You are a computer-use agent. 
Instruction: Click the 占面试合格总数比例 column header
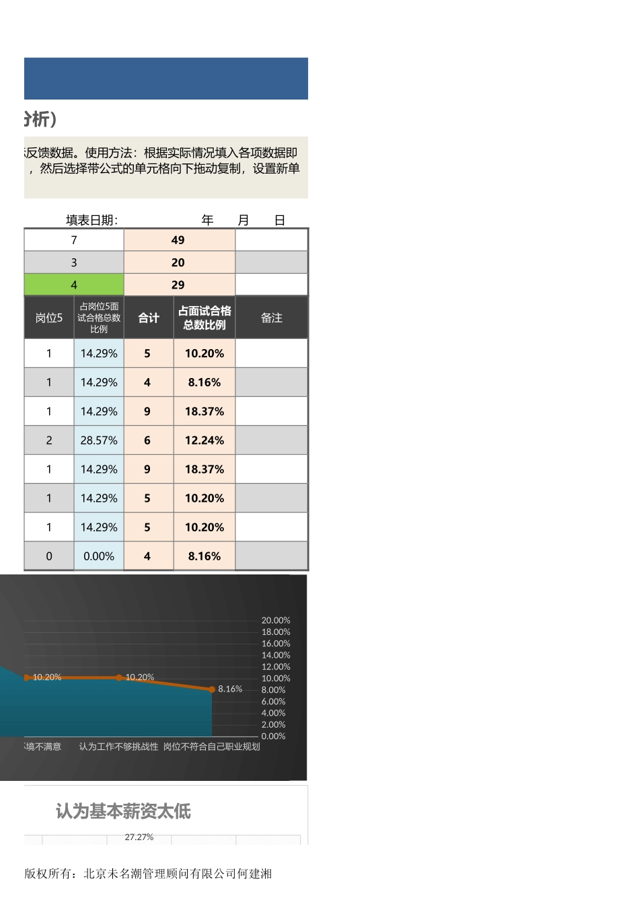pos(204,317)
